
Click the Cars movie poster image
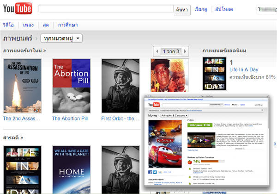click(165, 144)
